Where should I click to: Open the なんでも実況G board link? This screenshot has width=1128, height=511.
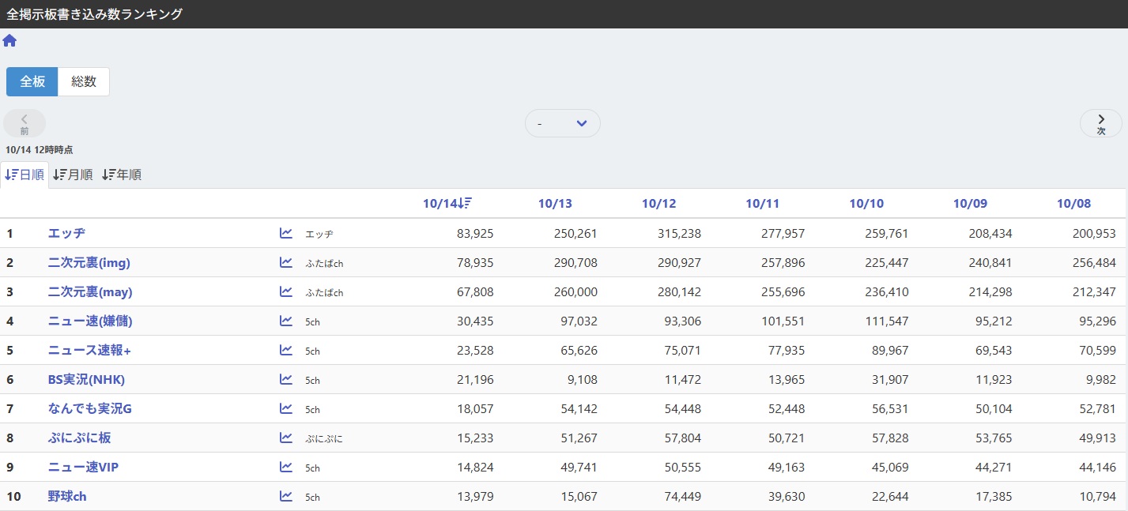click(x=90, y=408)
